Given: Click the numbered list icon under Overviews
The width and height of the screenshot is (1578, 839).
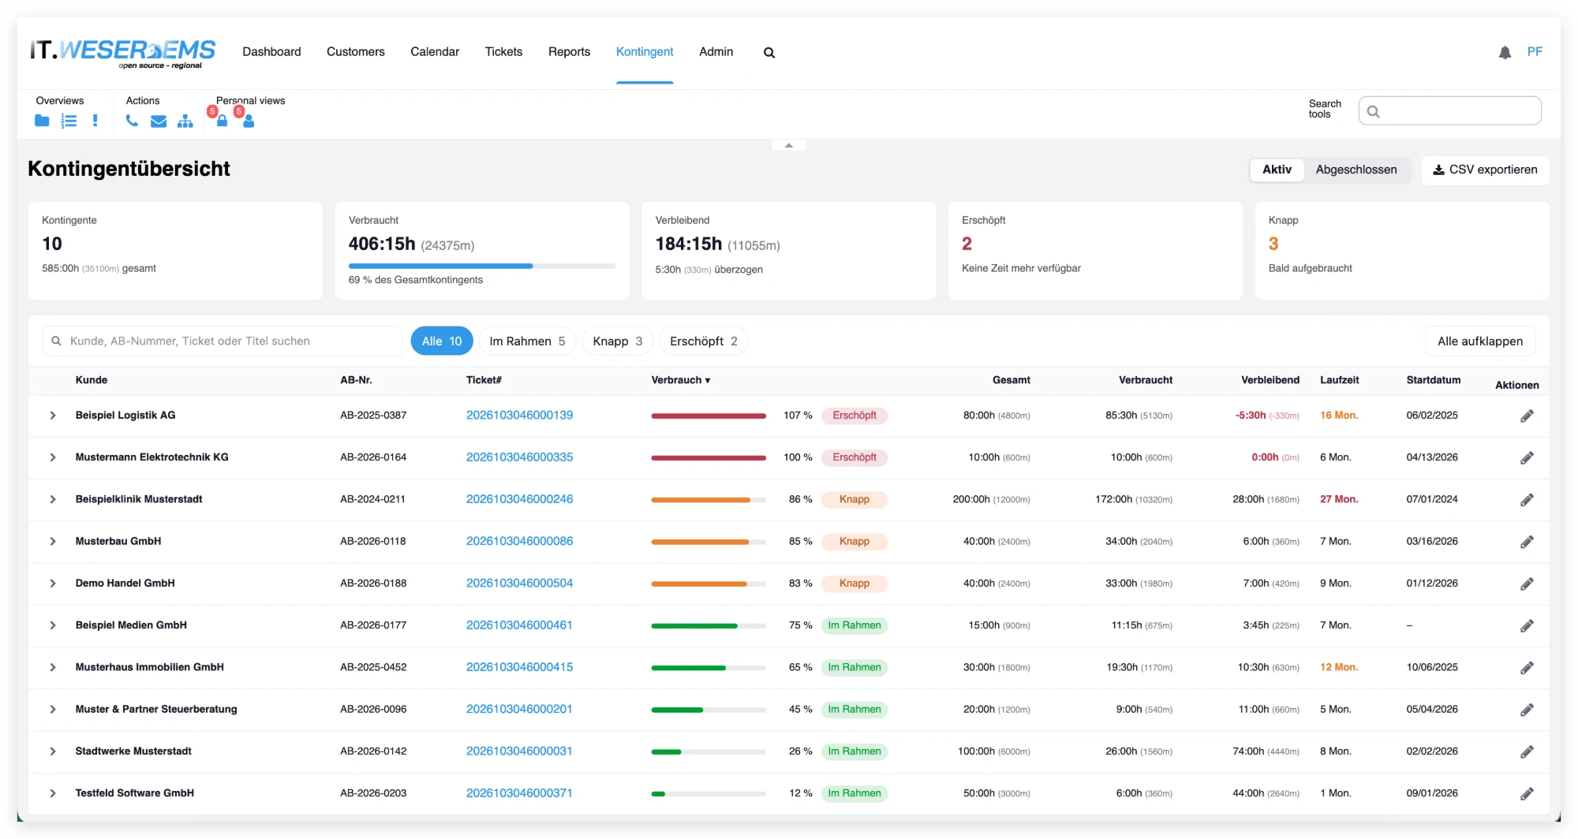Looking at the screenshot, I should point(69,121).
